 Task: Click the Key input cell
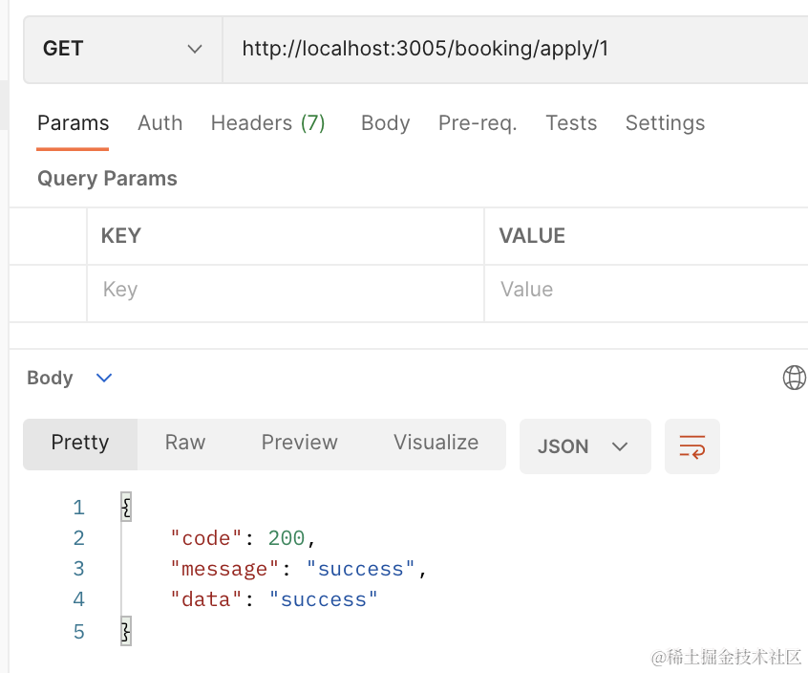(285, 290)
